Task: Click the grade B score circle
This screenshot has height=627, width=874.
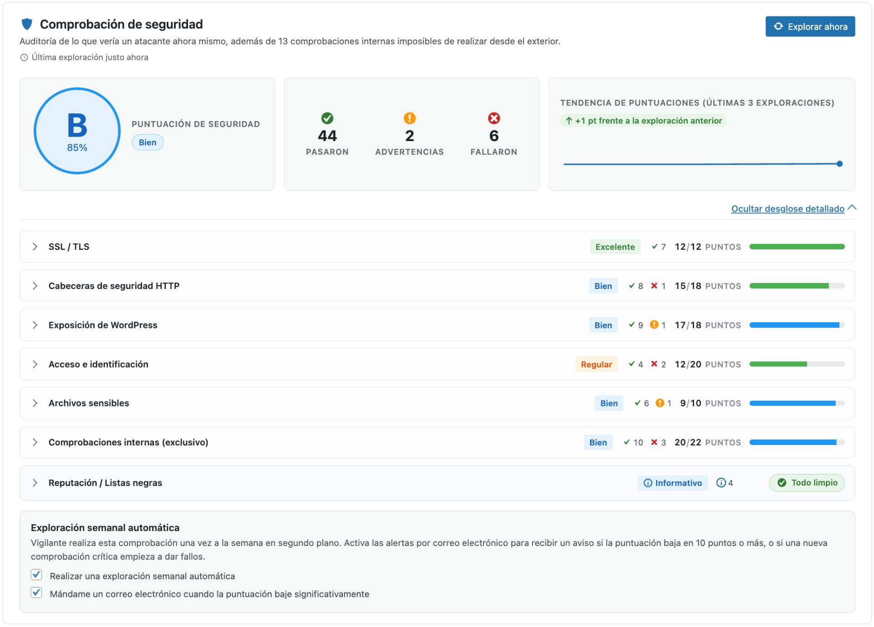Action: pyautogui.click(x=77, y=131)
